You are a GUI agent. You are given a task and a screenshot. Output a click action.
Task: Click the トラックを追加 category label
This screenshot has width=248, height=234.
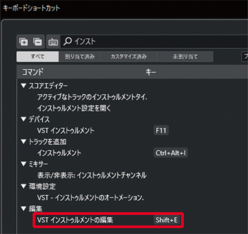coord(47,142)
